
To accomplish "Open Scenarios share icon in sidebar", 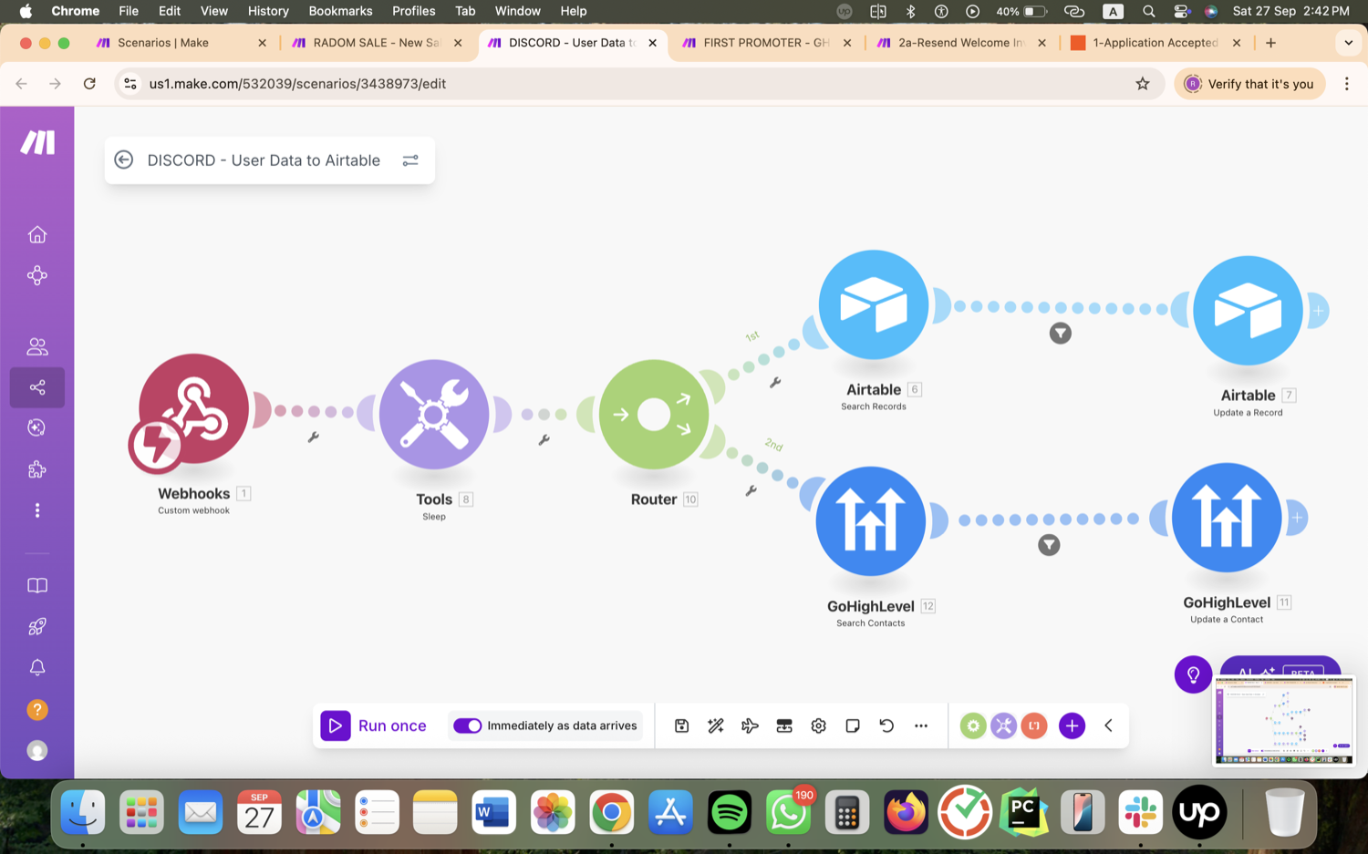I will (37, 387).
